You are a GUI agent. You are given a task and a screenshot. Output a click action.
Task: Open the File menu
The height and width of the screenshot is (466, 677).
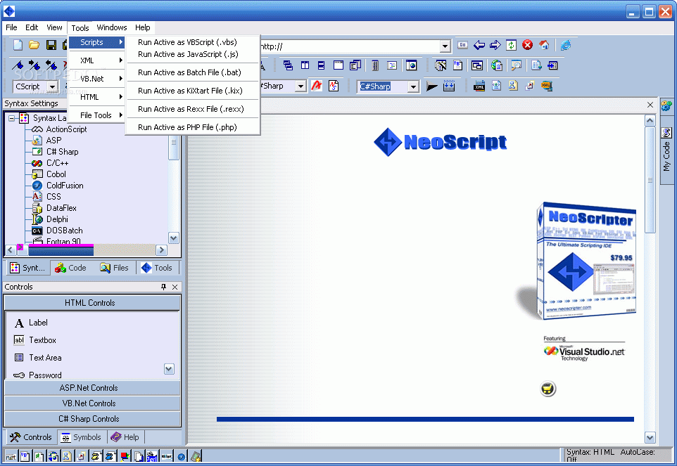click(11, 27)
